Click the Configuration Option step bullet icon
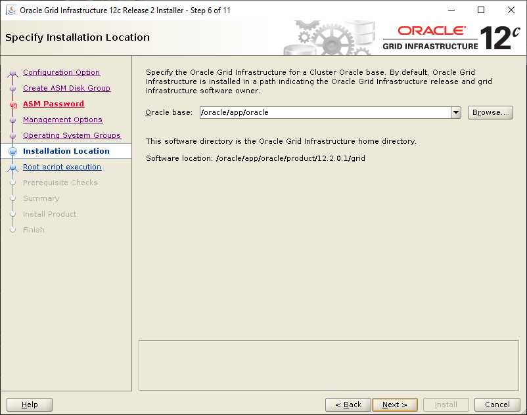This screenshot has width=527, height=415. (x=12, y=73)
